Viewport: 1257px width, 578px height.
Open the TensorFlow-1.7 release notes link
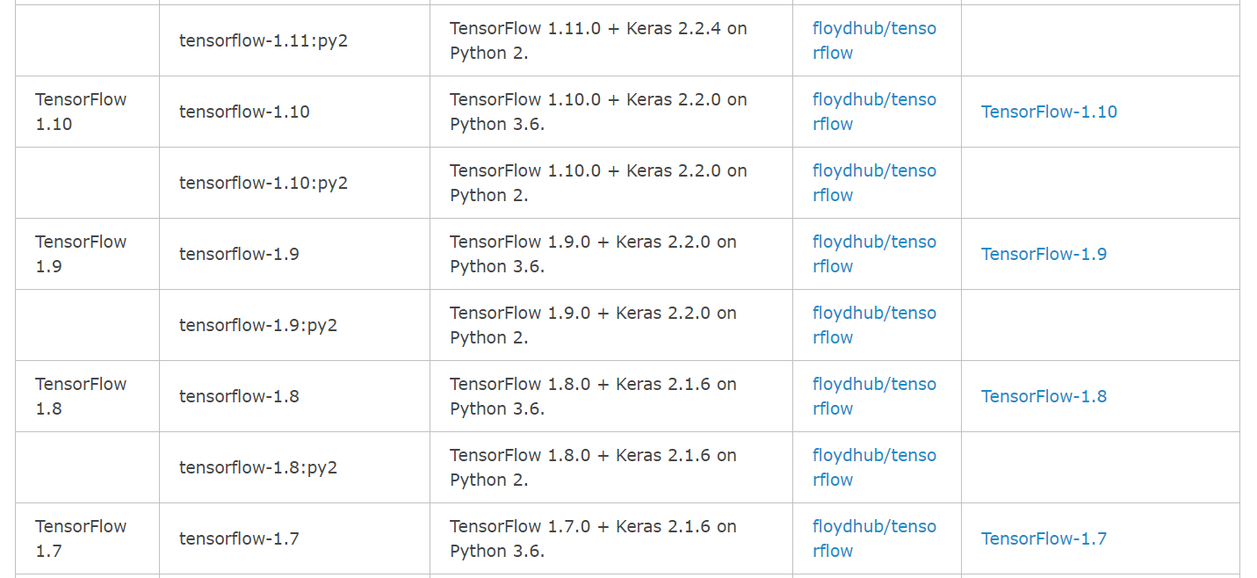point(1044,538)
